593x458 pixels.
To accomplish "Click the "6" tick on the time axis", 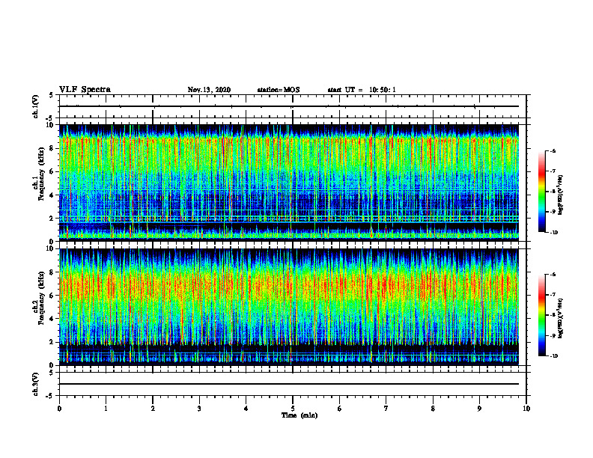I will (340, 409).
